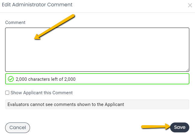195x139 pixels.
Task: Click the yellow arrow pointing to Save
Action: coord(156,127)
